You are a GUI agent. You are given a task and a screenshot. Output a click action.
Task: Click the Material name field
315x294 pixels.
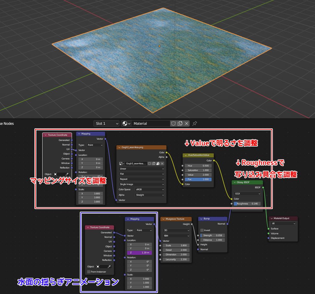(151, 123)
